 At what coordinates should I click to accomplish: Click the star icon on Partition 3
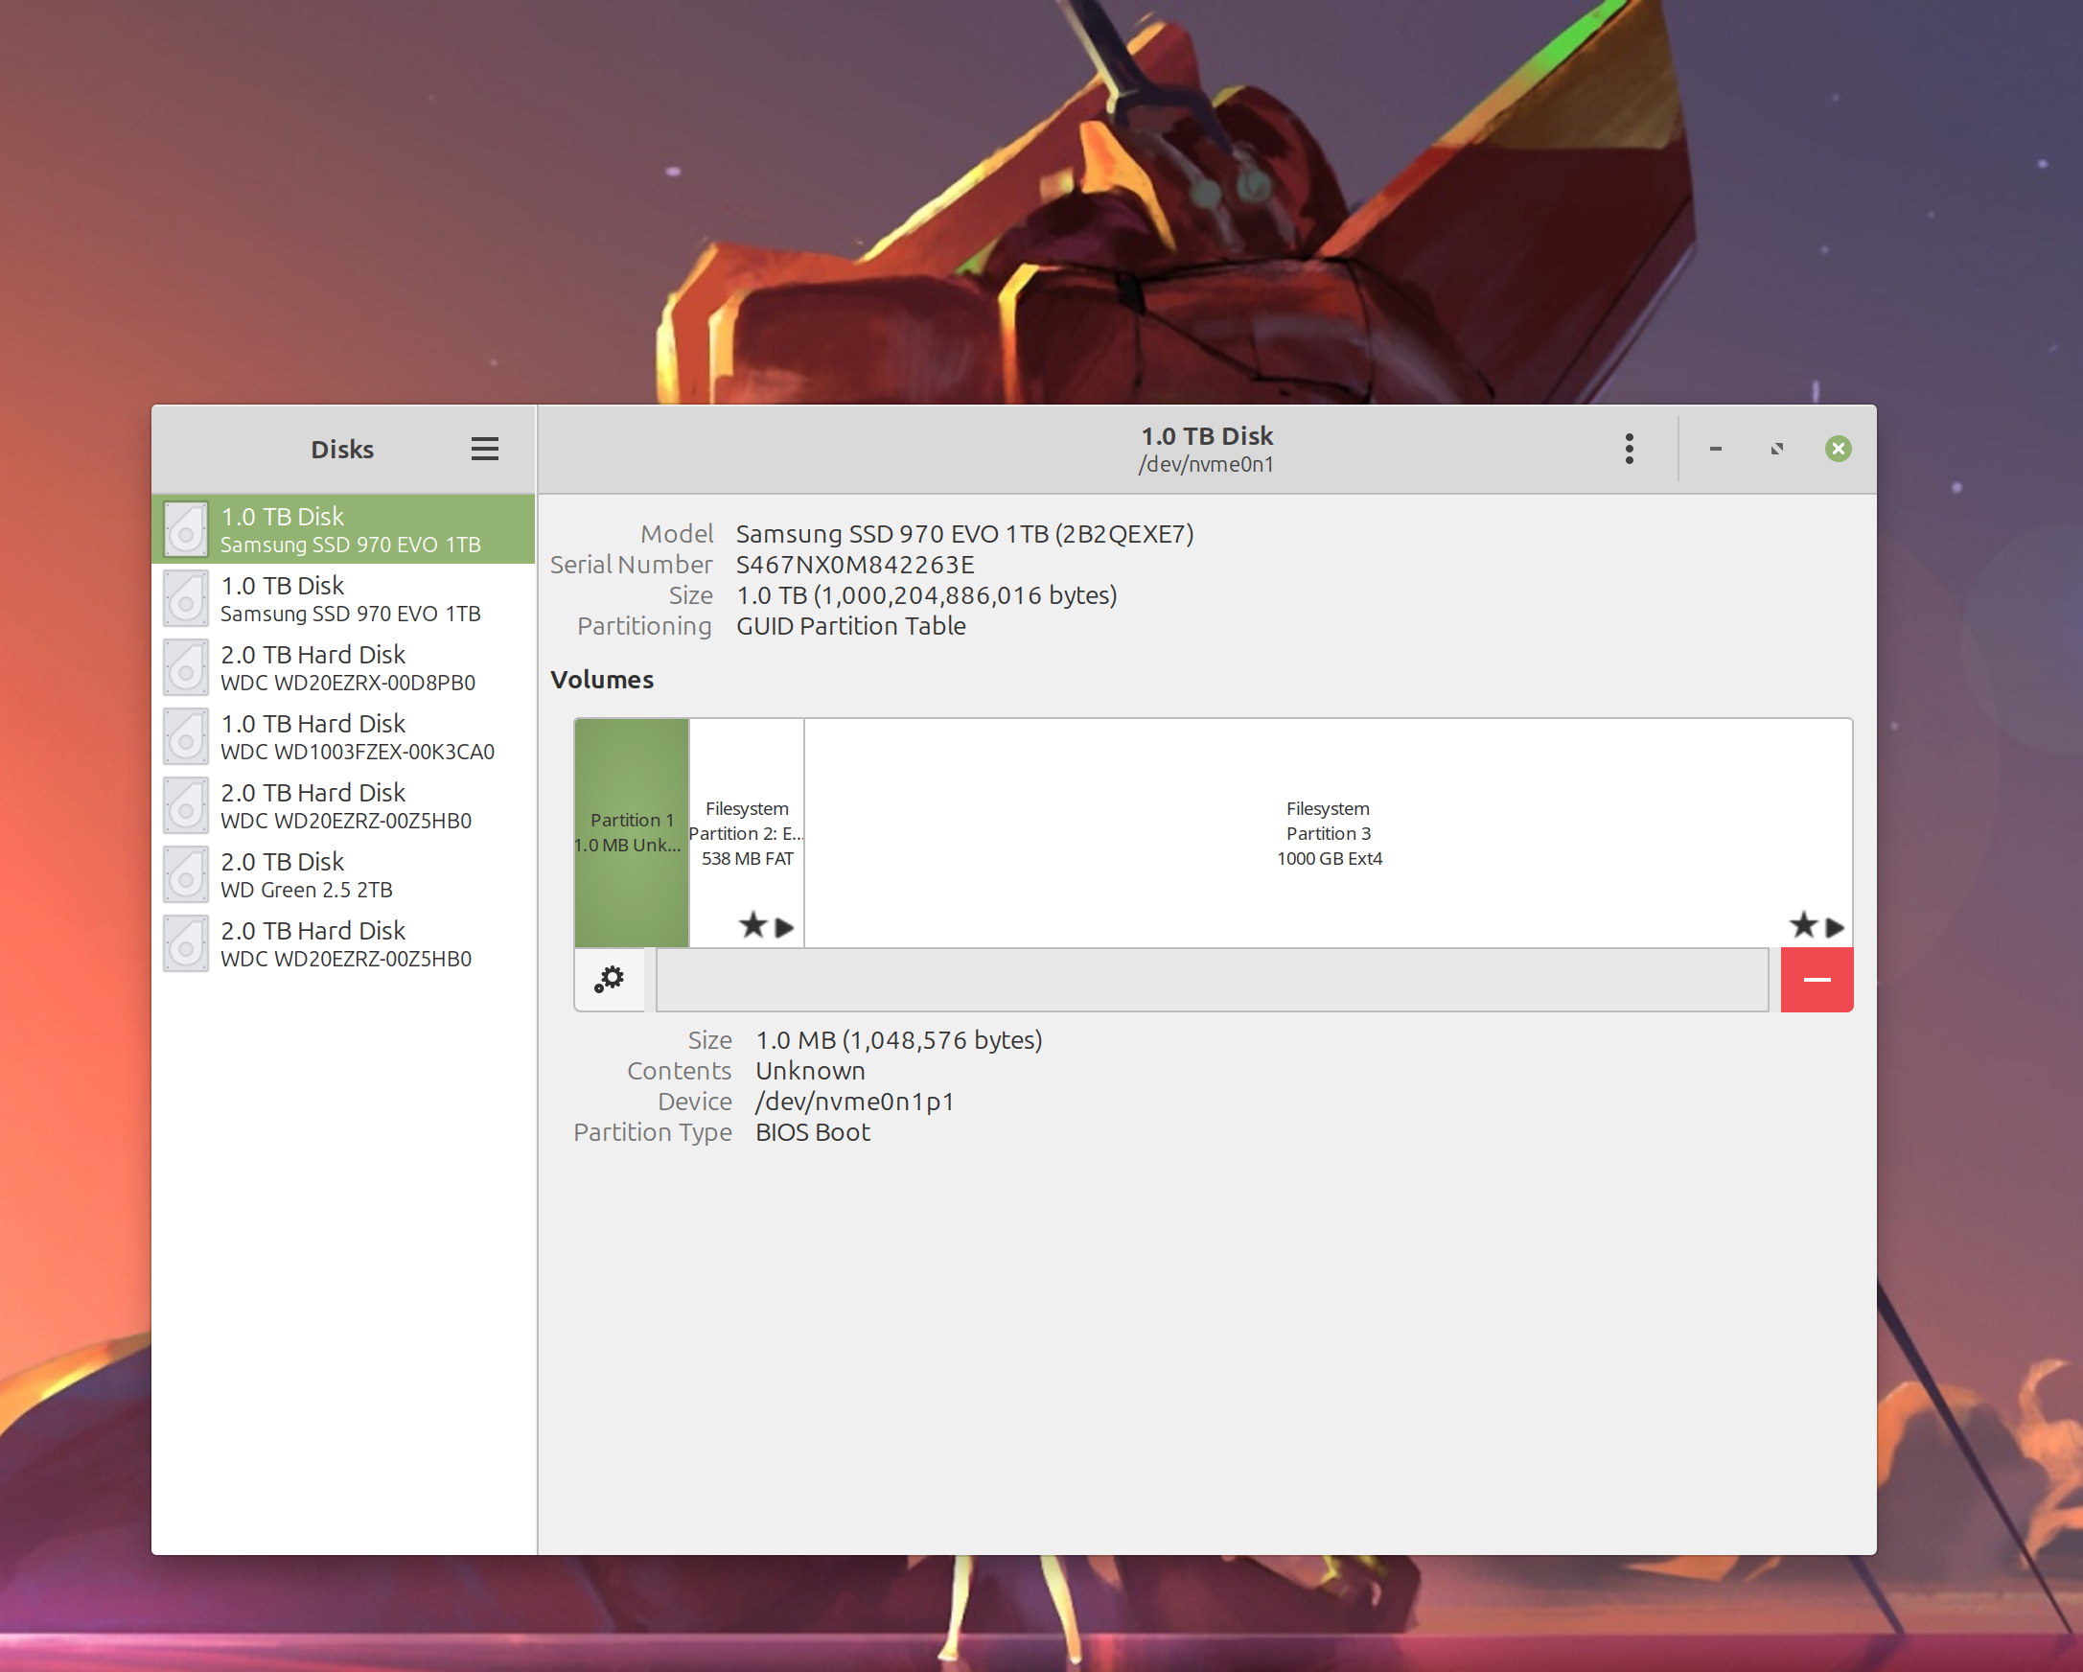1803,925
